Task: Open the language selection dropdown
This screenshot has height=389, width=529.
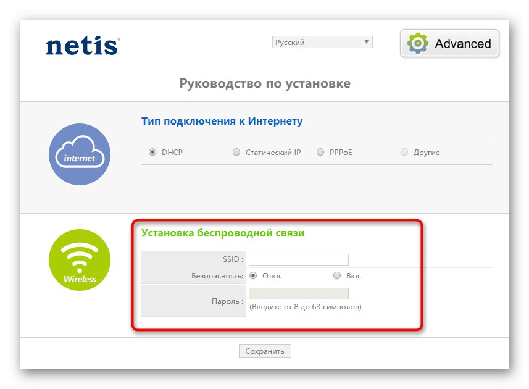Action: (322, 42)
